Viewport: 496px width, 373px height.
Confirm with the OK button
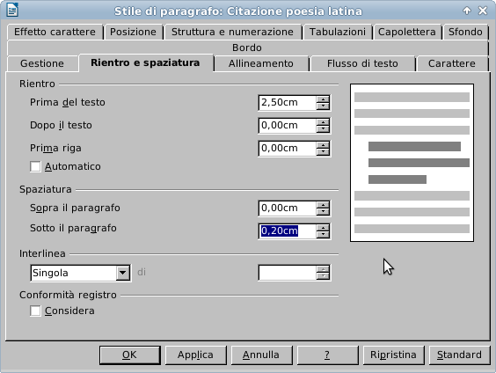click(x=129, y=355)
